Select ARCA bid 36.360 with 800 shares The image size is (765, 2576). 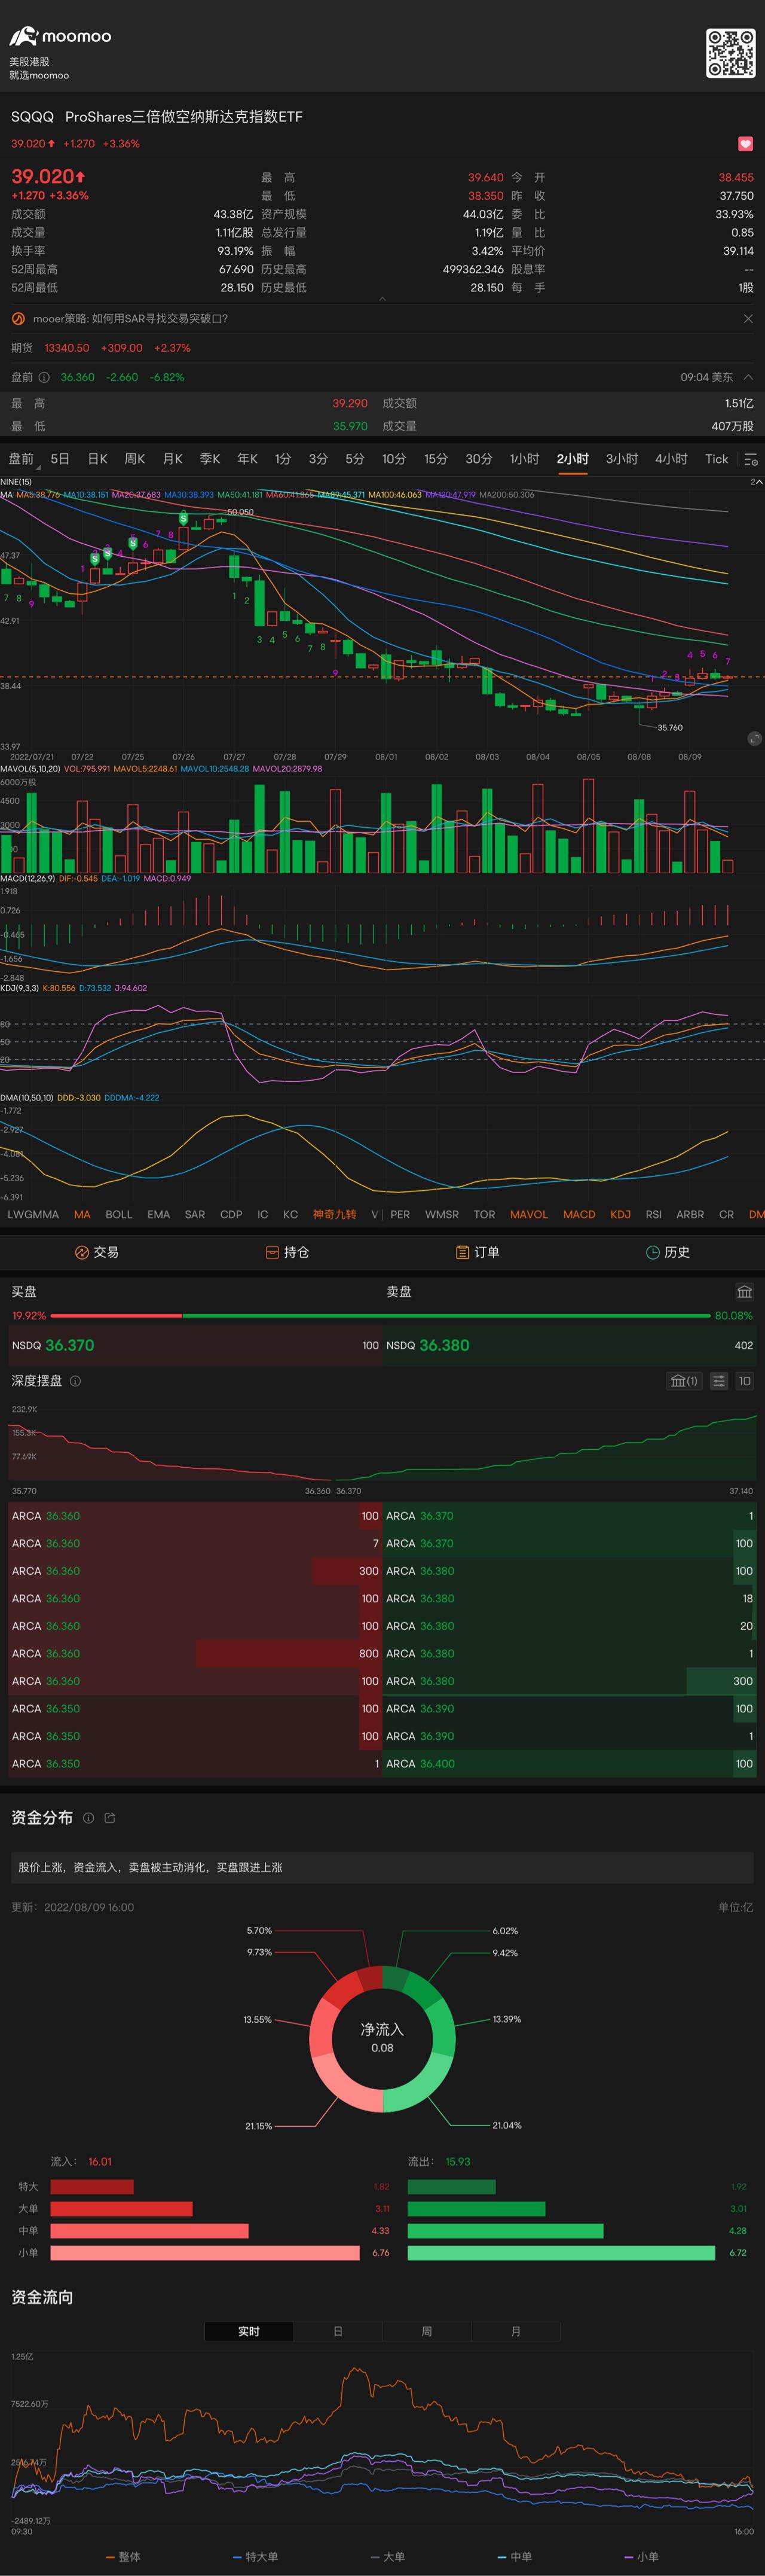pos(195,1654)
